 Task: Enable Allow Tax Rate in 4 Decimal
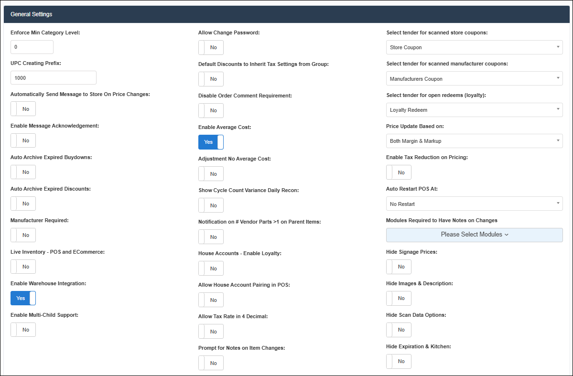pos(211,332)
